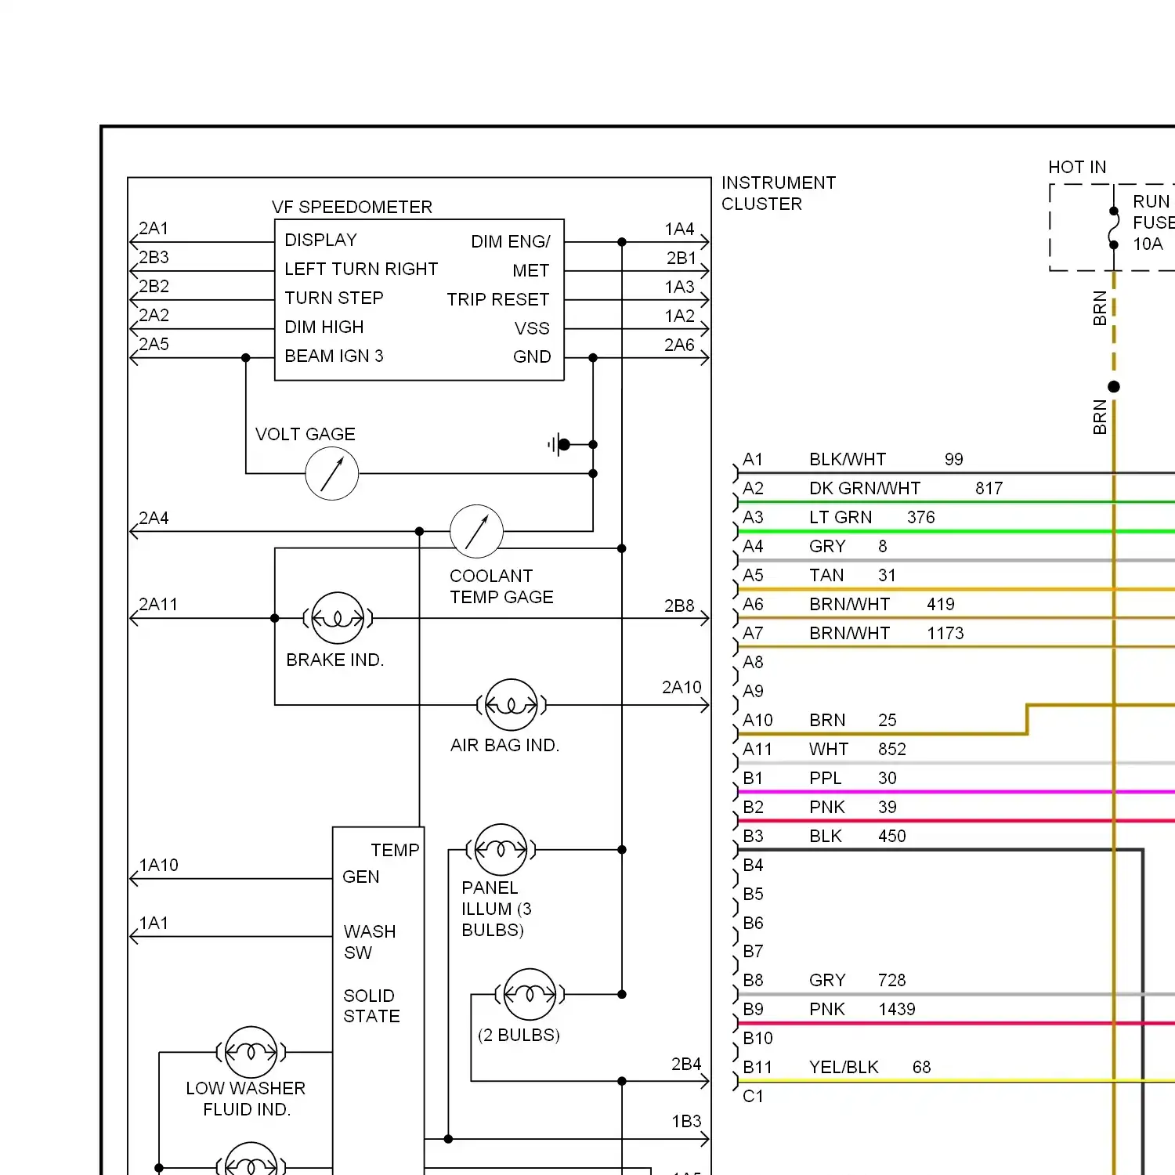
Task: Select the BLK/WHT wire color text
Action: pyautogui.click(x=848, y=459)
